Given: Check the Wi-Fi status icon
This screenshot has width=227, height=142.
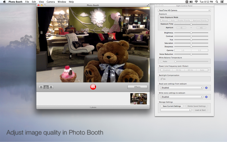Looking at the screenshot, I should click(x=196, y=2).
